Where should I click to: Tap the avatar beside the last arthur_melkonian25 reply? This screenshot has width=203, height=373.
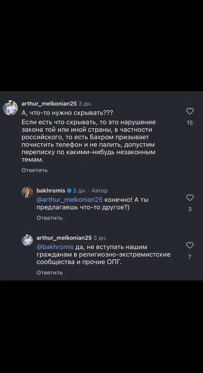(27, 240)
